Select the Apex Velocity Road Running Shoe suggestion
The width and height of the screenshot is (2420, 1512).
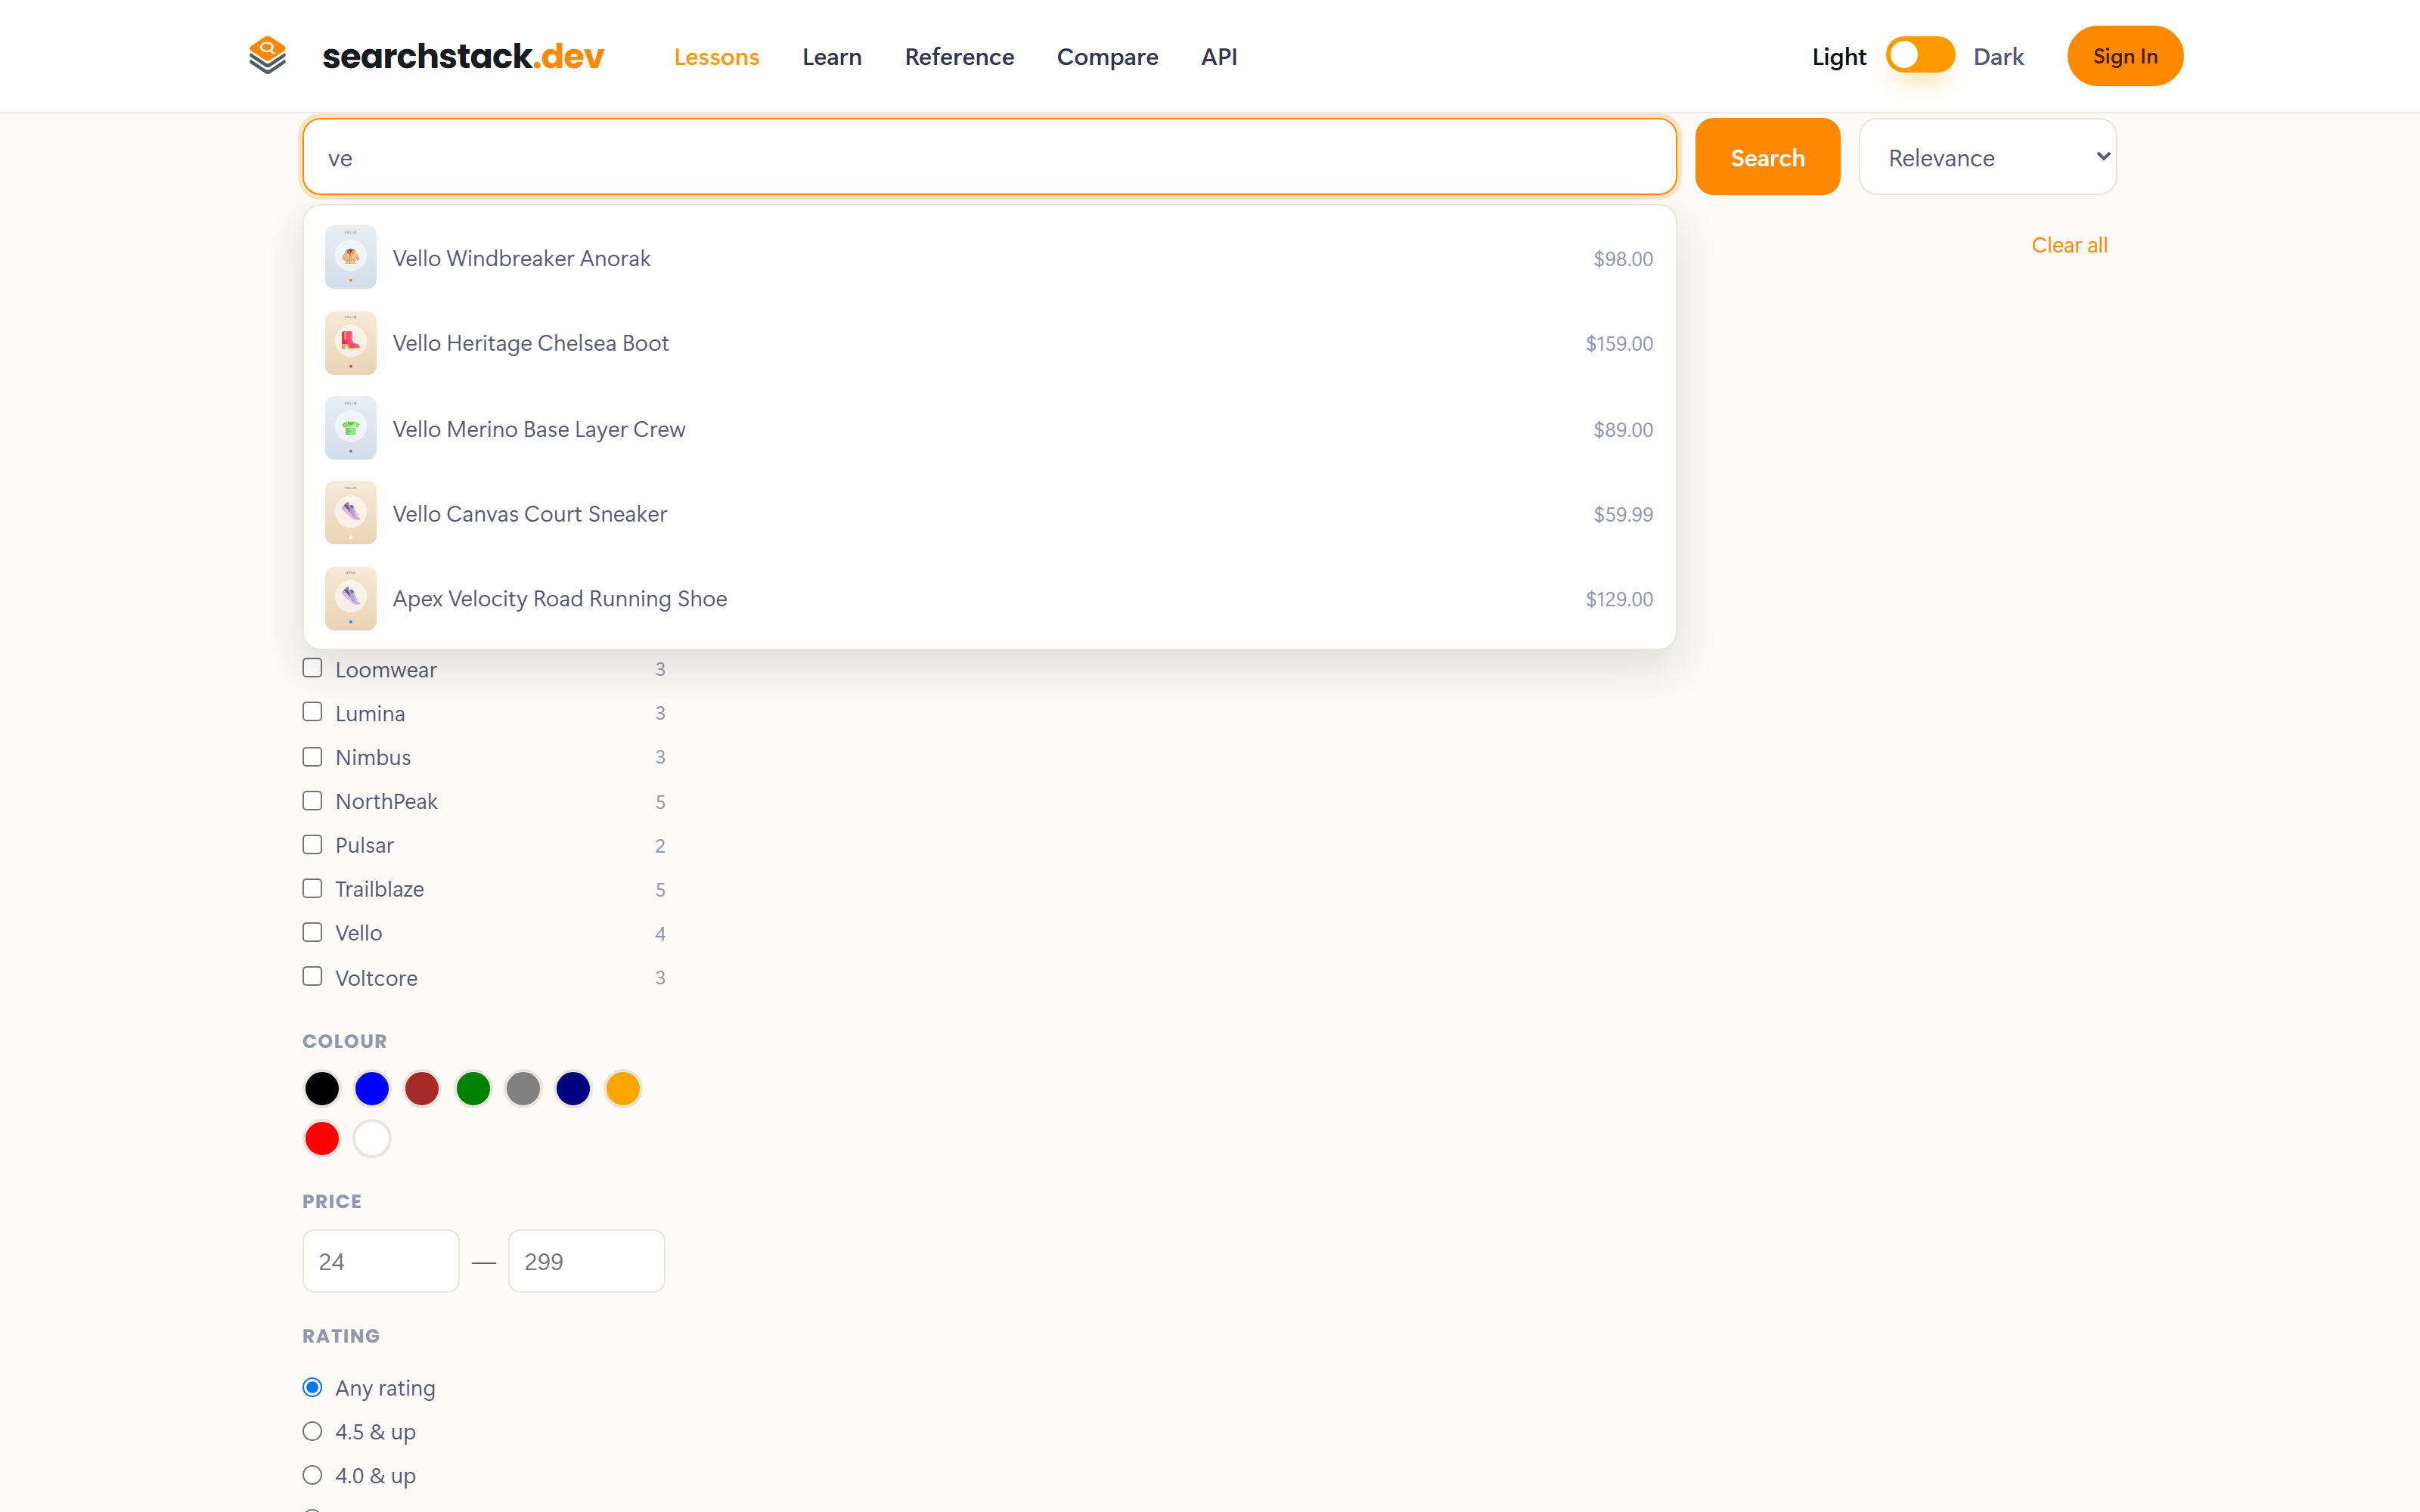pyautogui.click(x=989, y=598)
